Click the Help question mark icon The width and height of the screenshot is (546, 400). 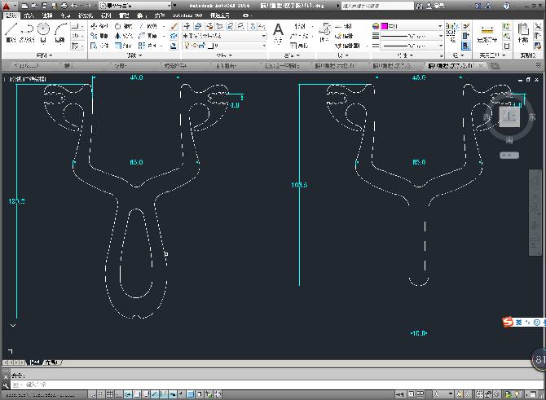(x=507, y=6)
